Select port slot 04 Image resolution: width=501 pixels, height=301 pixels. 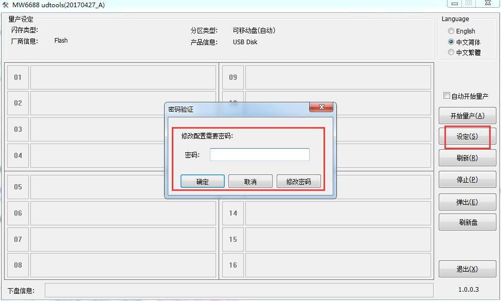[x=18, y=155]
